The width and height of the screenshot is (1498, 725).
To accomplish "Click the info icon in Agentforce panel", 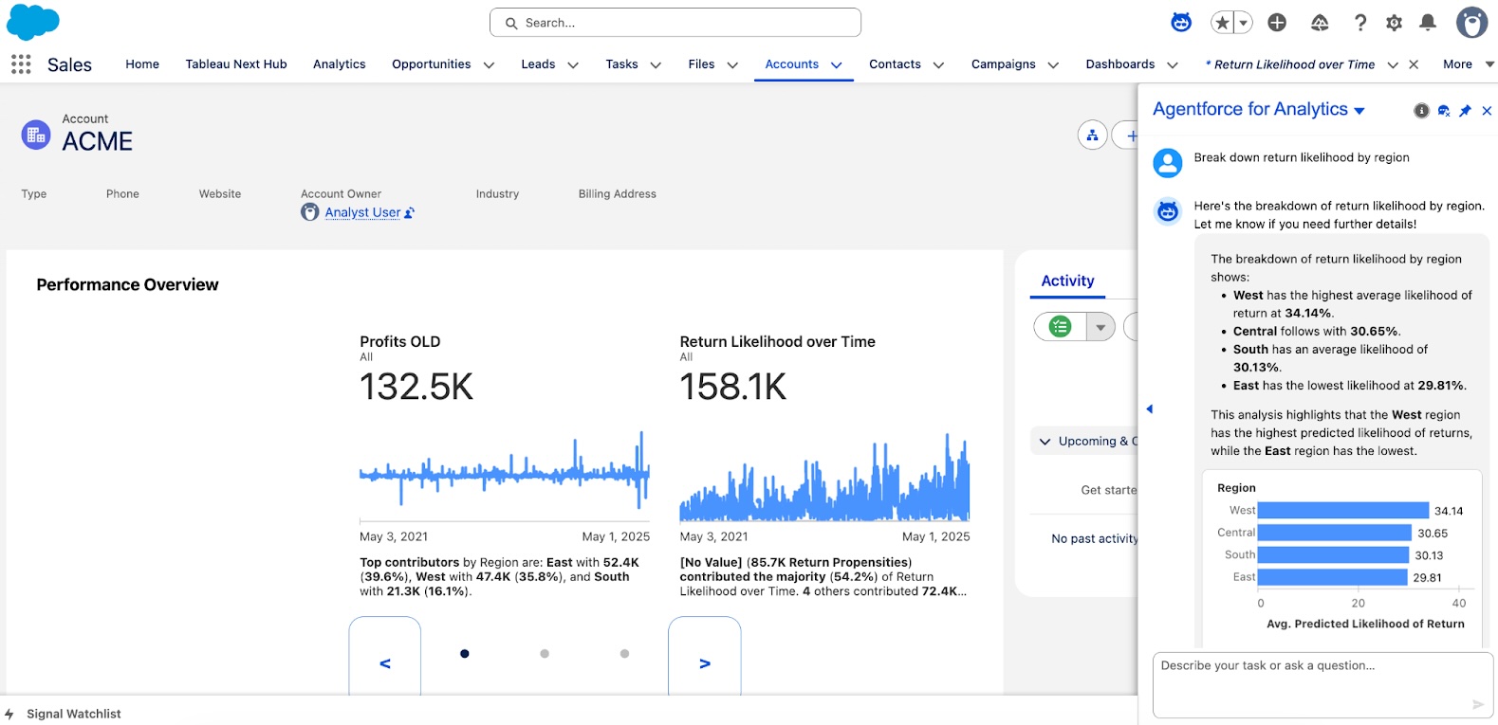I will pyautogui.click(x=1421, y=111).
